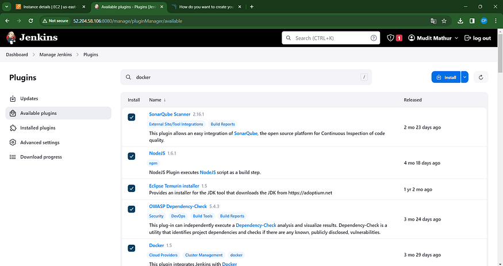Sort by the Name column header
The height and width of the screenshot is (266, 503).
click(x=157, y=100)
